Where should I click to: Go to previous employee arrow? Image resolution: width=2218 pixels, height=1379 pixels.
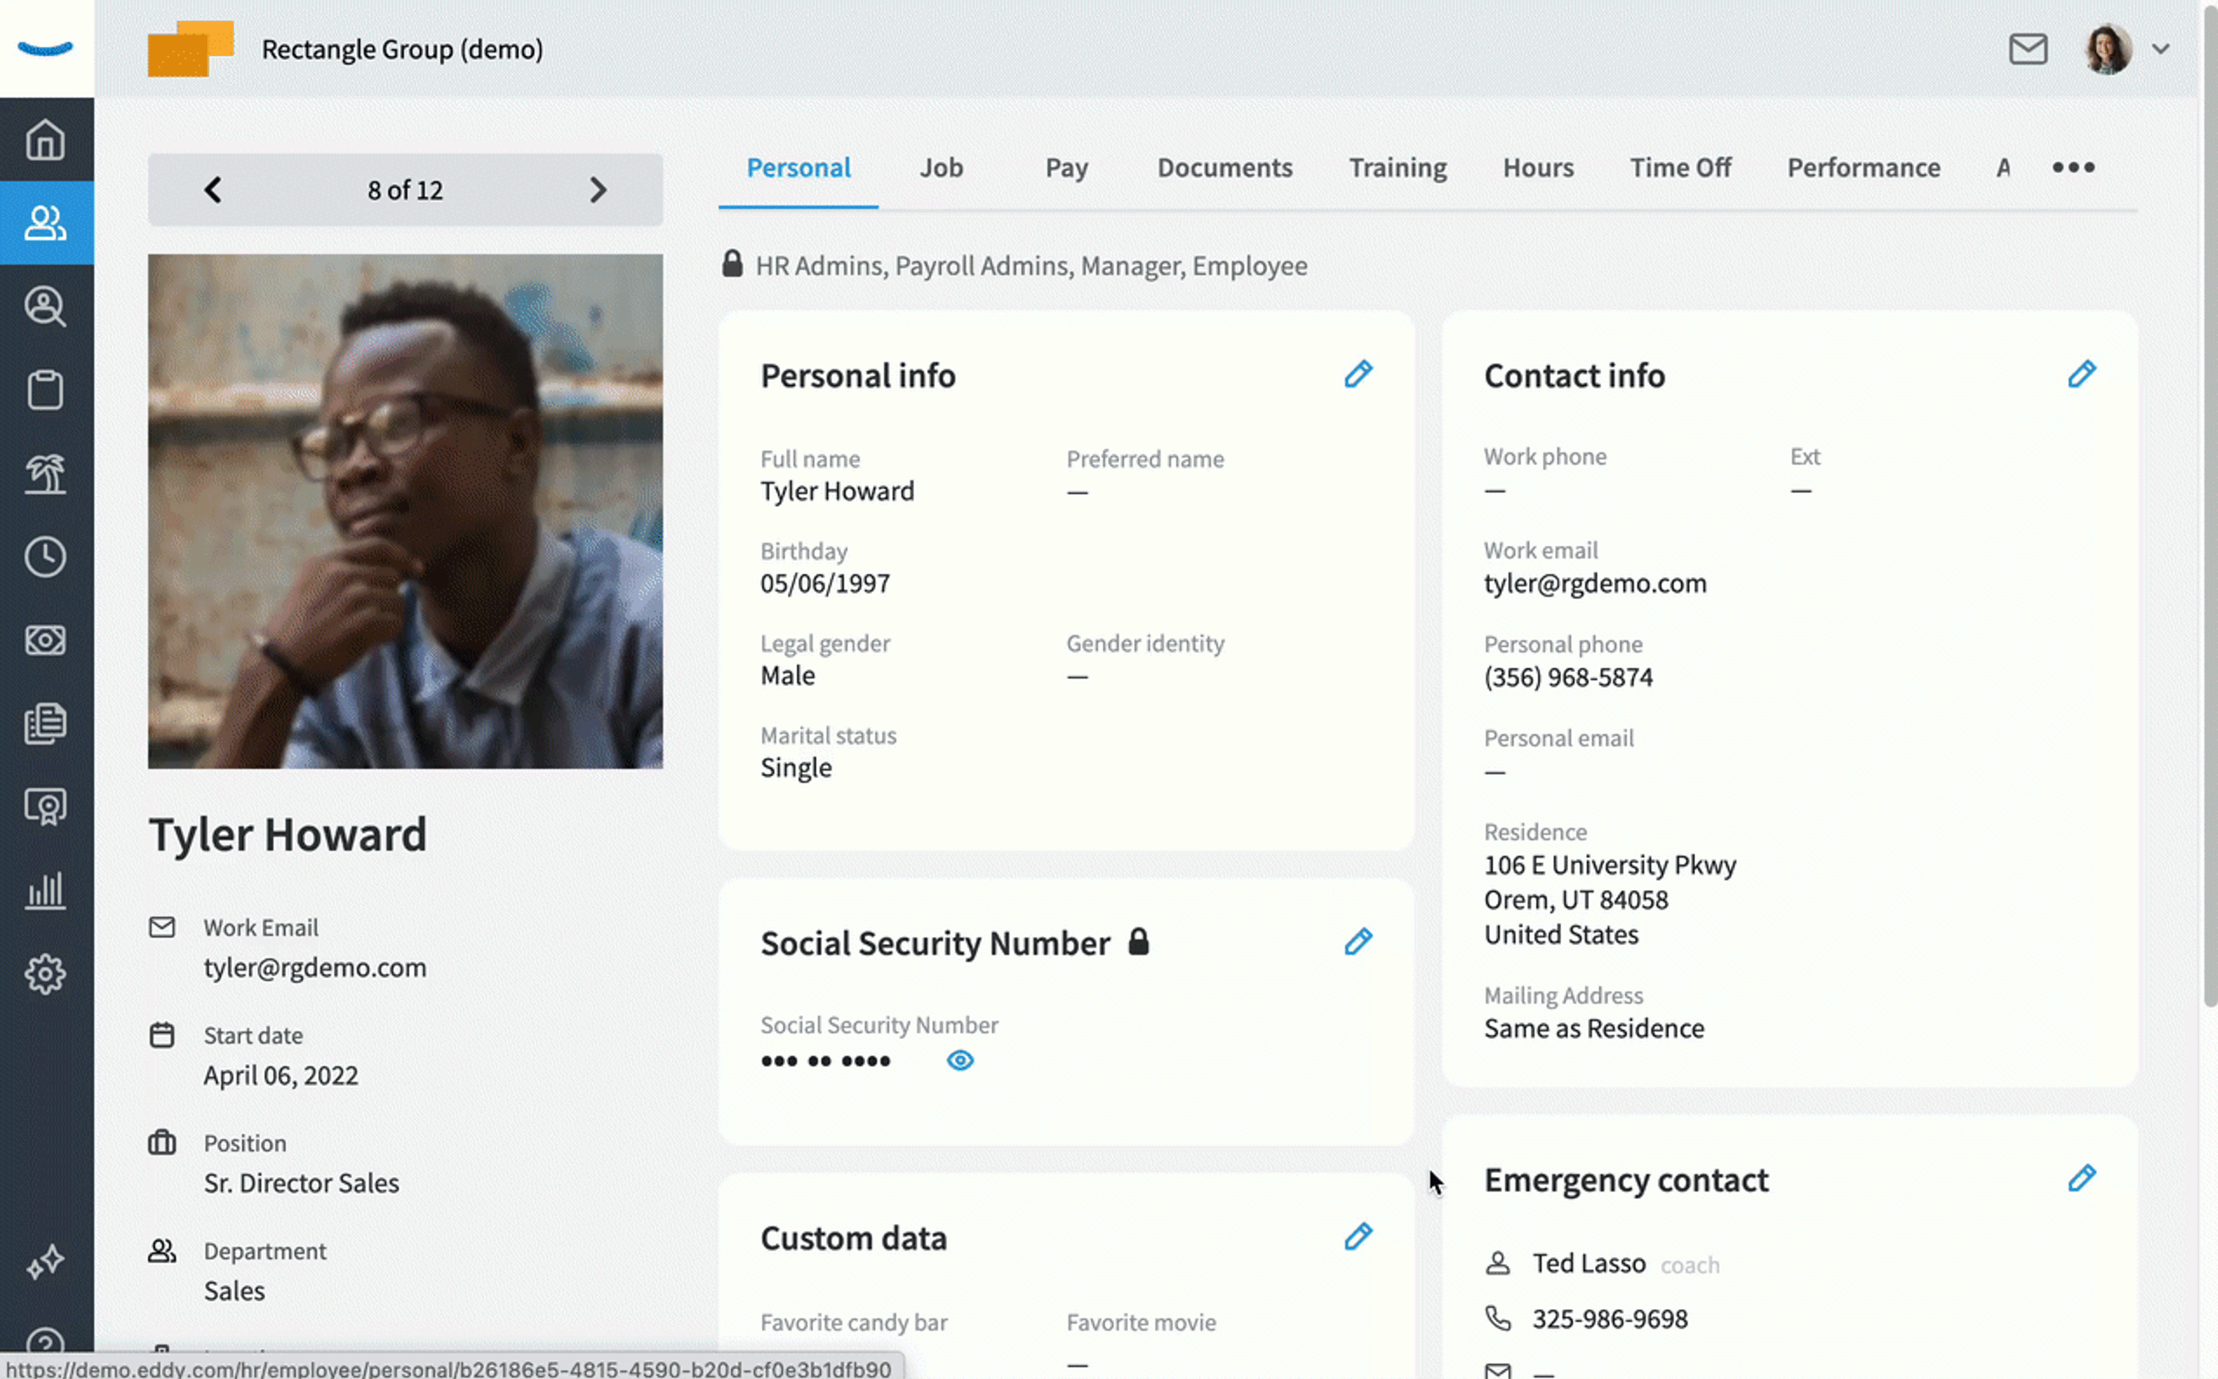[x=213, y=190]
